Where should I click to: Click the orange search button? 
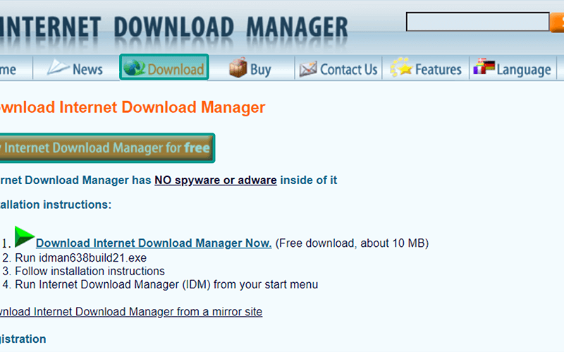click(557, 23)
